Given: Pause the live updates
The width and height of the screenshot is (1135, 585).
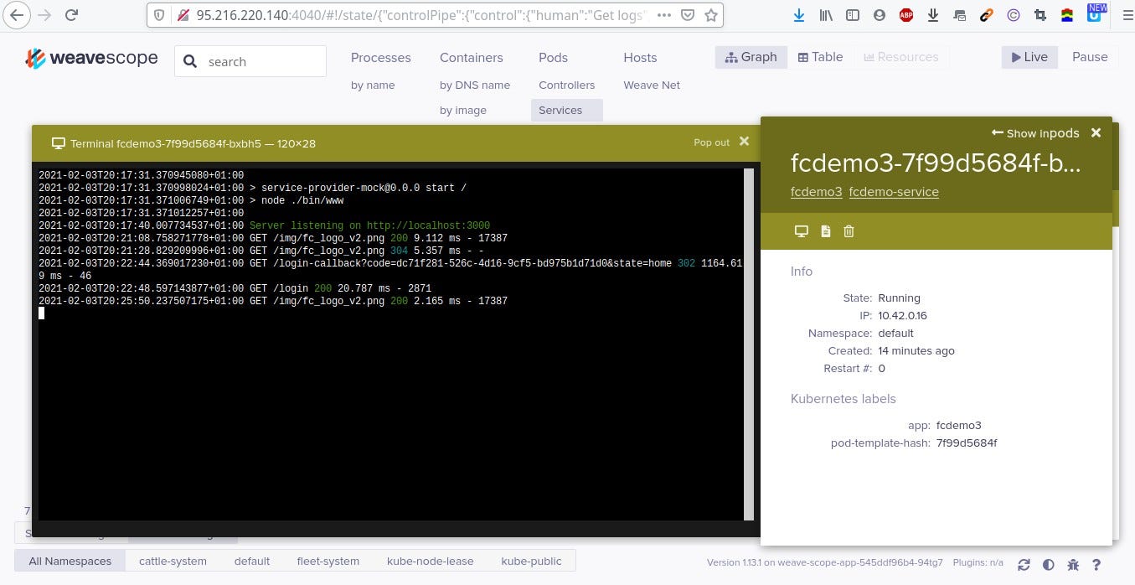Looking at the screenshot, I should click(1090, 57).
